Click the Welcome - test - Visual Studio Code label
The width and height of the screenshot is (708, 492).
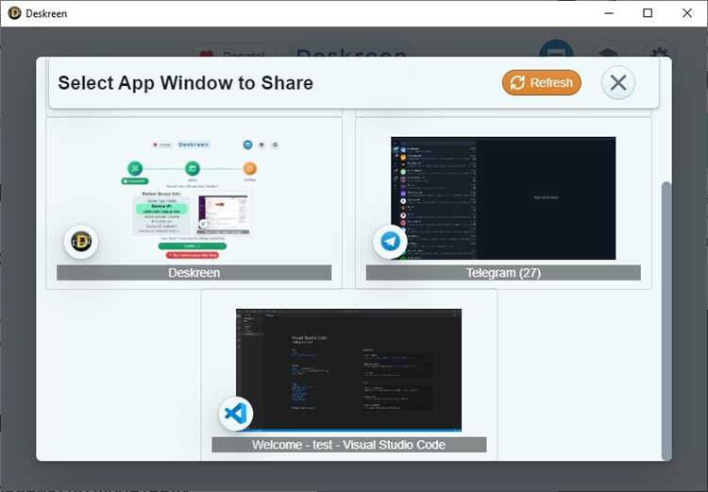coord(349,445)
